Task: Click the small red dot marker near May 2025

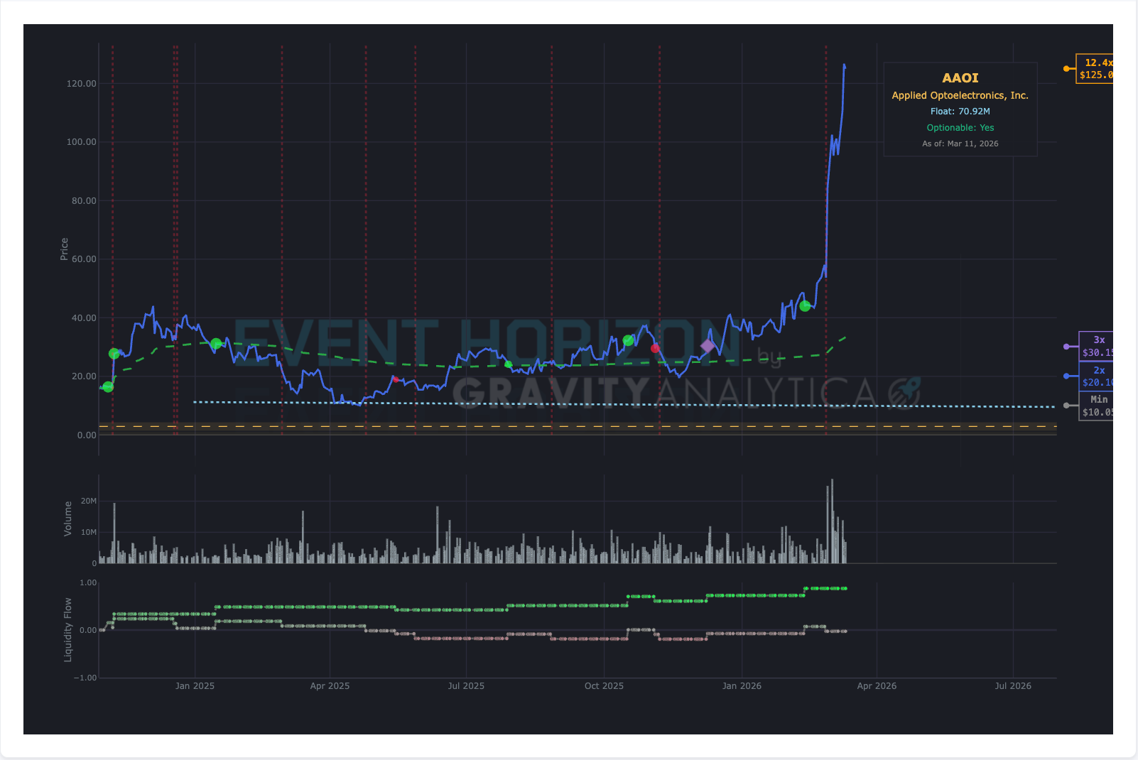Action: pos(396,379)
